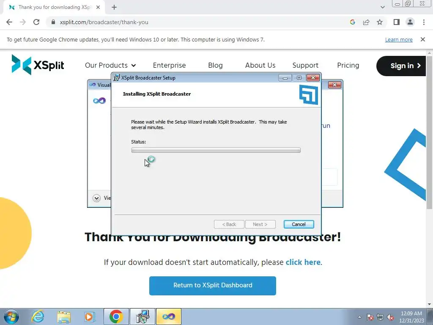This screenshot has width=433, height=325.
Task: Click the Sign in button
Action: pyautogui.click(x=402, y=66)
